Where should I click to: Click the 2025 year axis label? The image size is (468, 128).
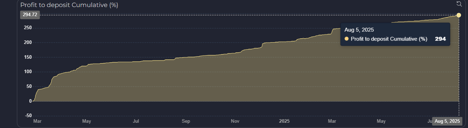point(284,121)
